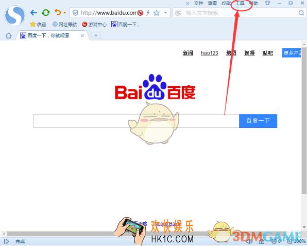The image size is (307, 246).
Task: Bookmark page with the star icon
Action: coord(157,13)
